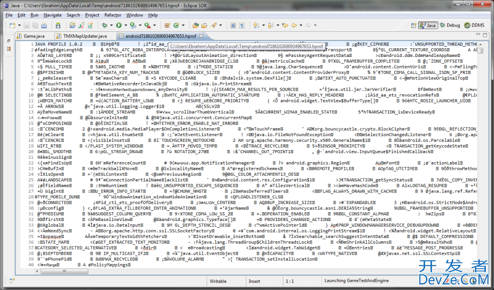Click the Print icon in the toolbar
The height and width of the screenshot is (290, 494).
click(x=44, y=25)
